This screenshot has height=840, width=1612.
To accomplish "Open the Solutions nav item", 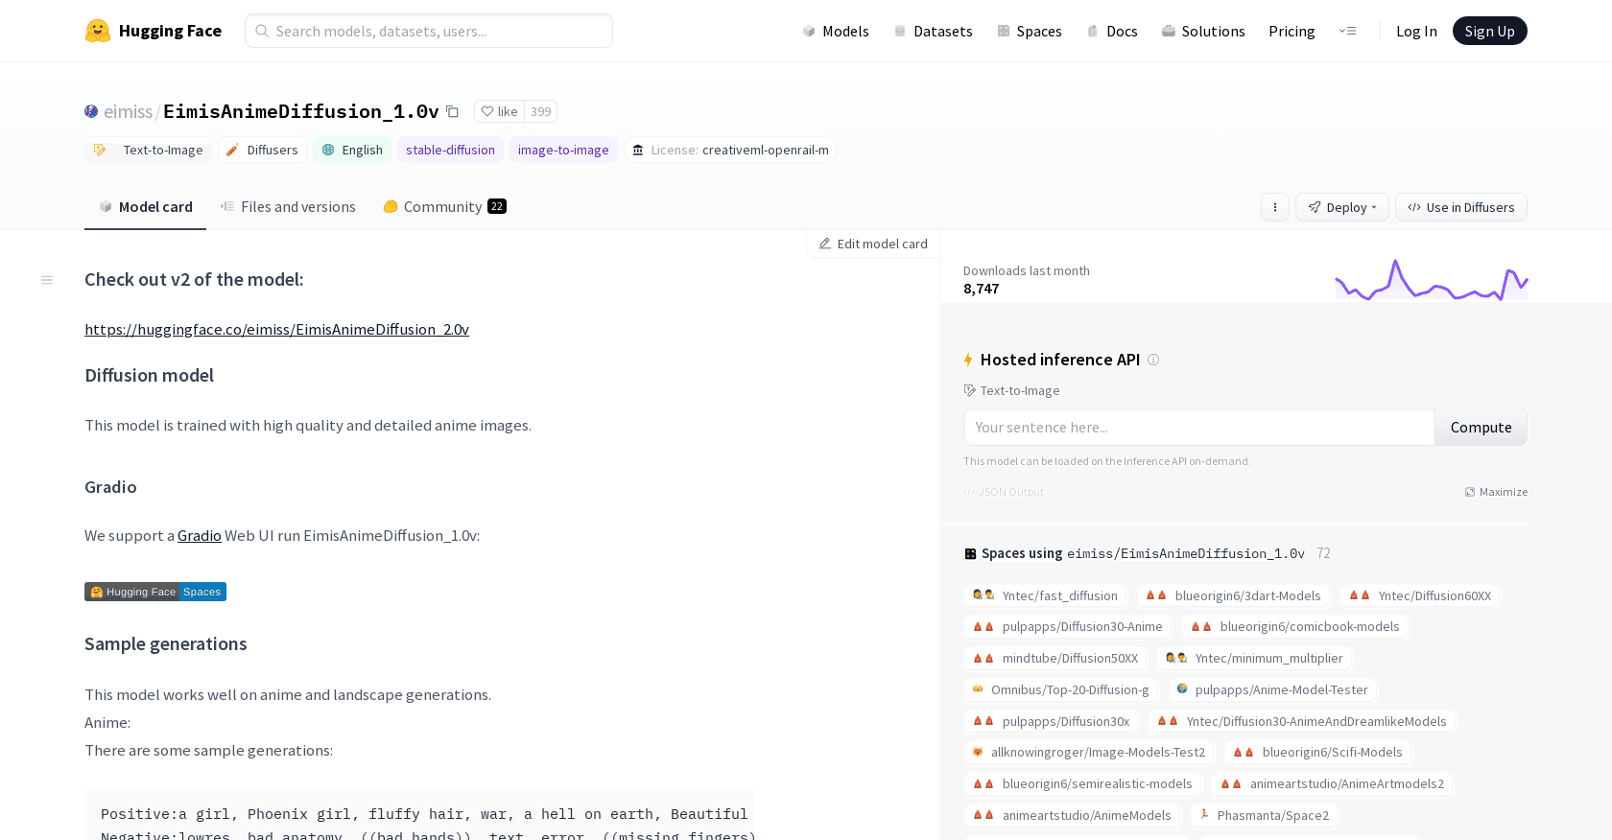I will point(1203,31).
